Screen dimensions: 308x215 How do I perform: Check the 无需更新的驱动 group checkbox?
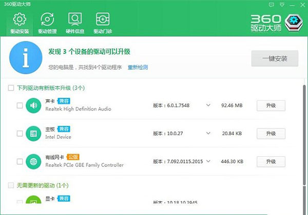(11, 185)
